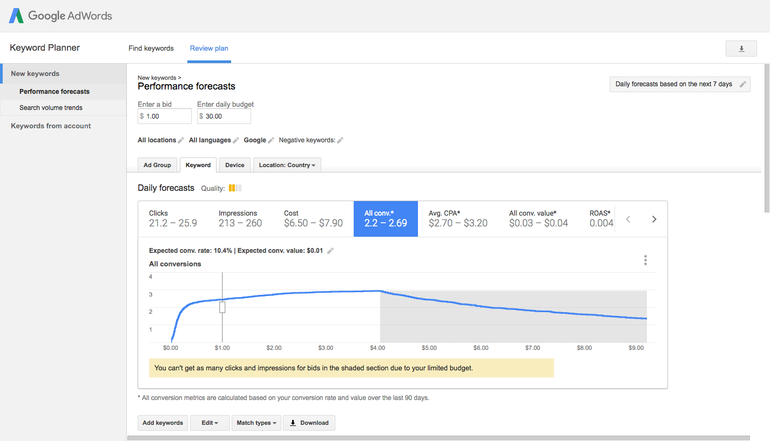
Task: Show next metrics with right arrow
Action: coord(654,219)
